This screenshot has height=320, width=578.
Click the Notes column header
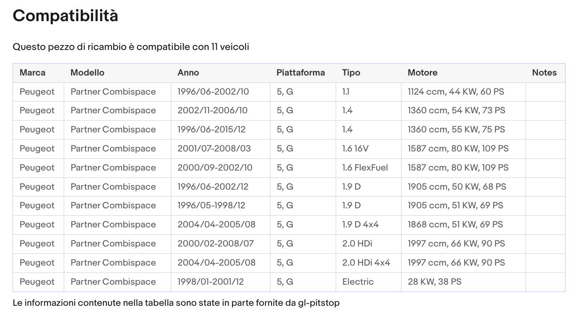click(x=544, y=72)
